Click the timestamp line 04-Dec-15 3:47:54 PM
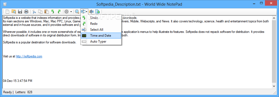Viewport: 279px width, 97px height. (x=18, y=81)
